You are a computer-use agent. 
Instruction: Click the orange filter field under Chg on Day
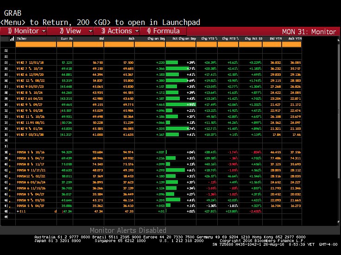150,44
